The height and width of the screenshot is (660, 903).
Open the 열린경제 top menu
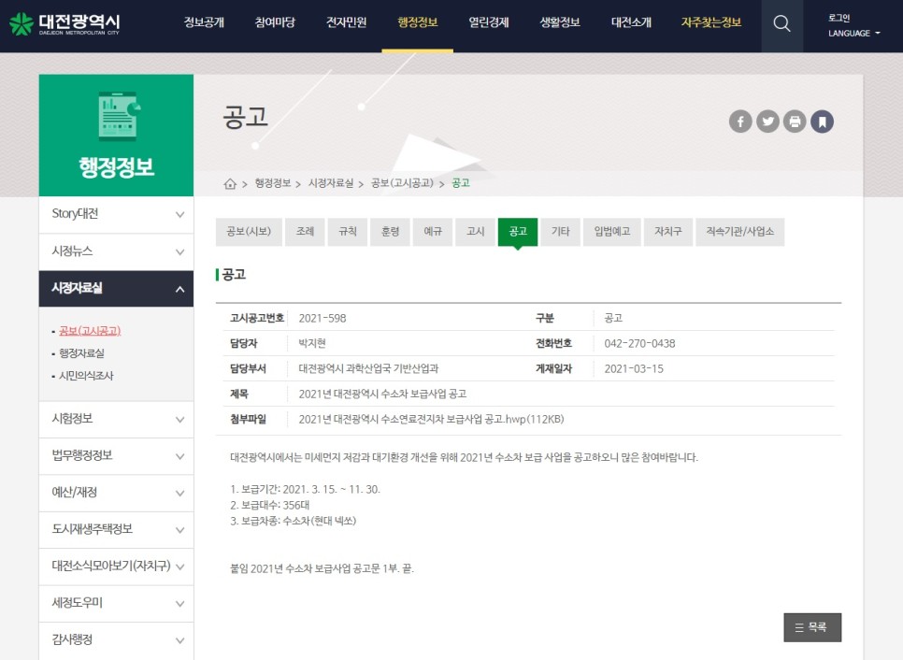(488, 22)
